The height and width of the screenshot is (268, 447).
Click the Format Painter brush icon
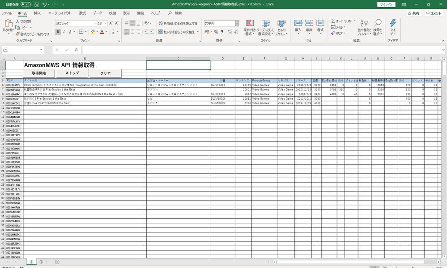[17, 34]
